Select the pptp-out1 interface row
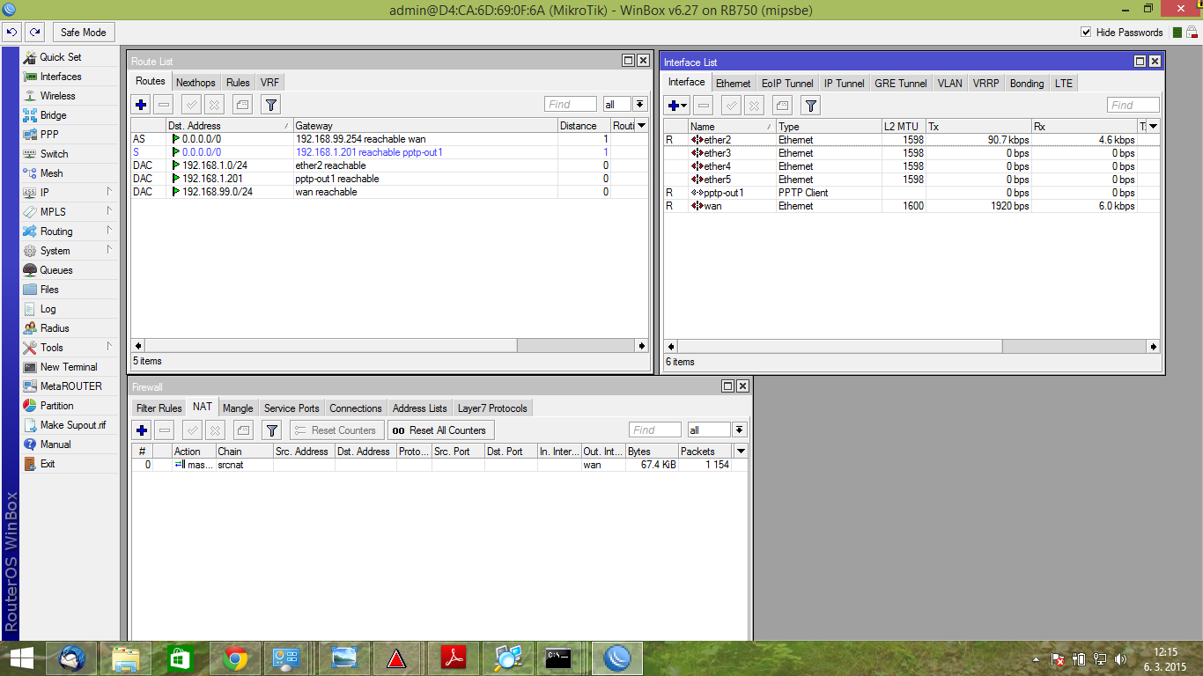This screenshot has height=676, width=1203. 912,193
